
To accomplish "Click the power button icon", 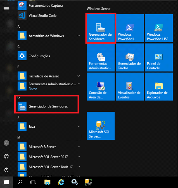I will [6, 170].
